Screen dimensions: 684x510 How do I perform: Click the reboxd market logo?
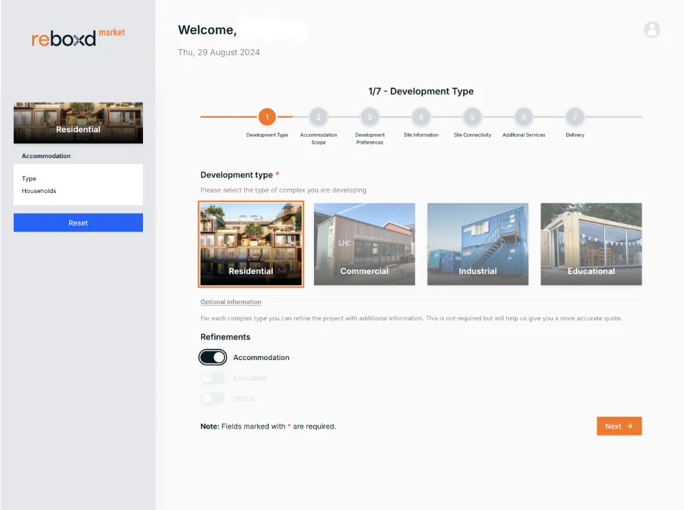(78, 38)
